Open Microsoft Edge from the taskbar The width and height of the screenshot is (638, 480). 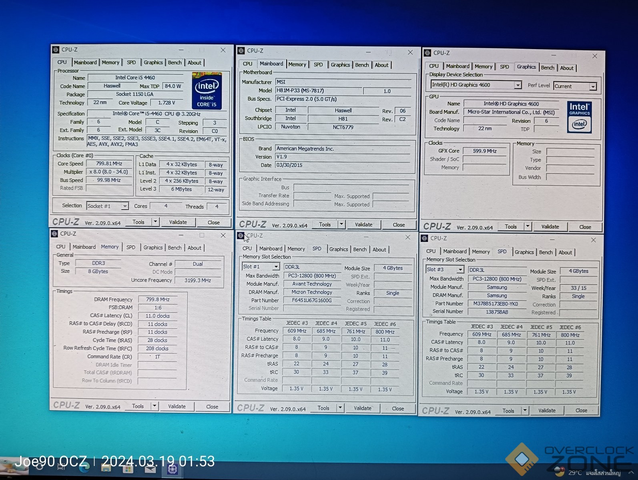[x=84, y=468]
